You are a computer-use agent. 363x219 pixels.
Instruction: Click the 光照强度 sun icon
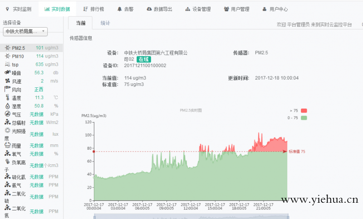(7, 130)
